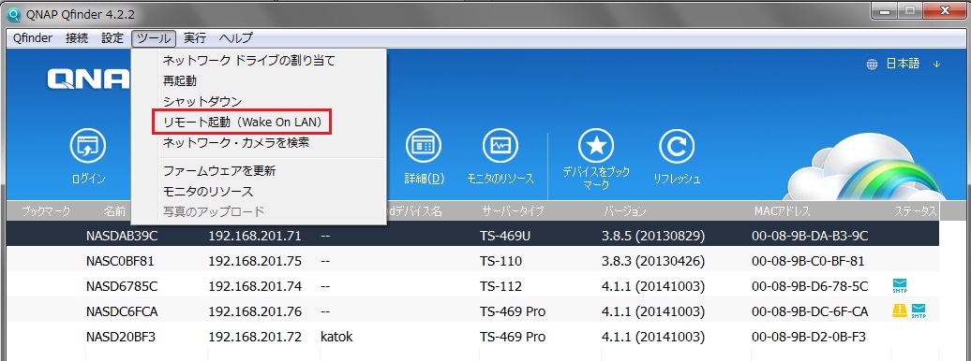Open the 実行 menu

pos(195,38)
